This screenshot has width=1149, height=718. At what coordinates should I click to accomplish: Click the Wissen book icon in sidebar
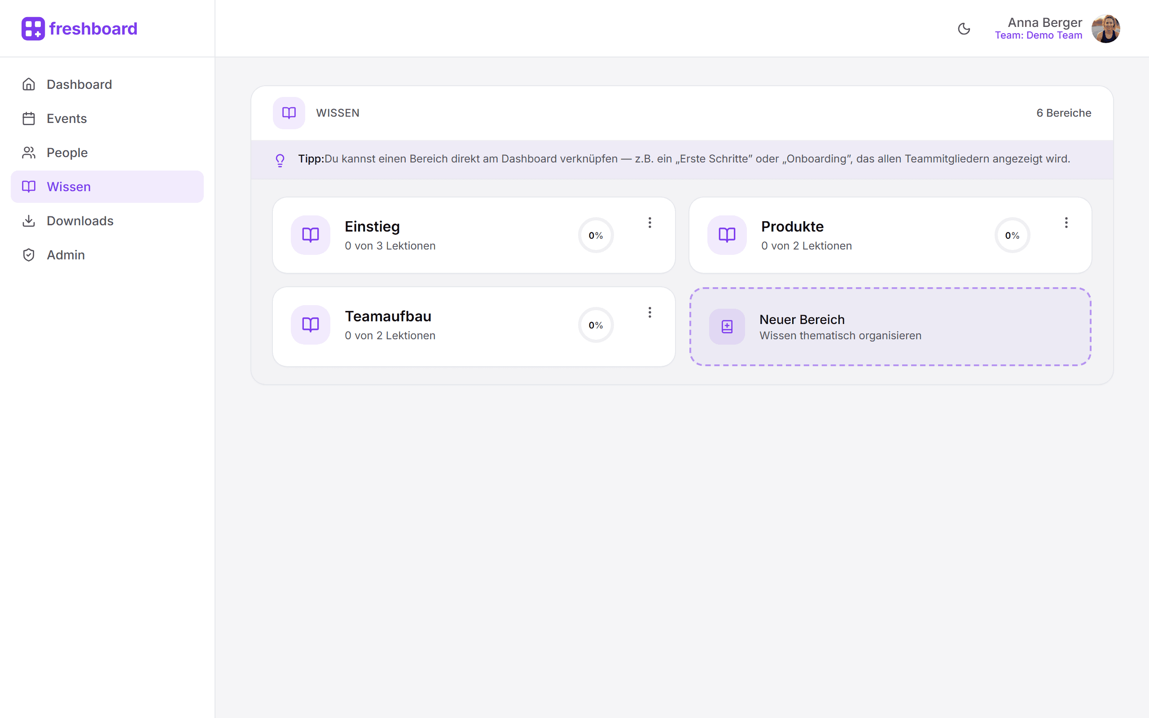point(29,187)
